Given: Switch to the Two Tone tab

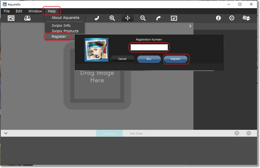Looking at the screenshot, I should 135,134.
